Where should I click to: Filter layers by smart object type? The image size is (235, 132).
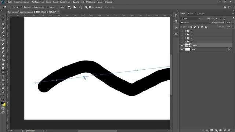(x=224, y=19)
